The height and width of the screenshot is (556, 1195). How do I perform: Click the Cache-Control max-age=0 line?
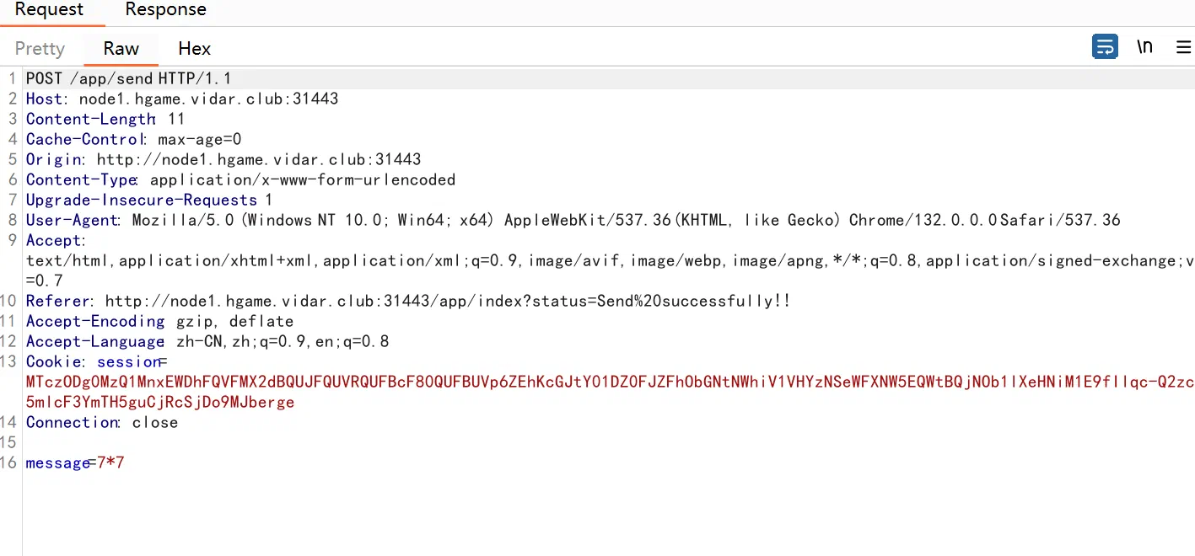pyautogui.click(x=134, y=139)
